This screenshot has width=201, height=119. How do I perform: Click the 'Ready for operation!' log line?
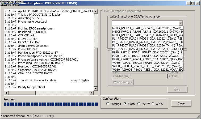pyautogui.click(x=25, y=87)
